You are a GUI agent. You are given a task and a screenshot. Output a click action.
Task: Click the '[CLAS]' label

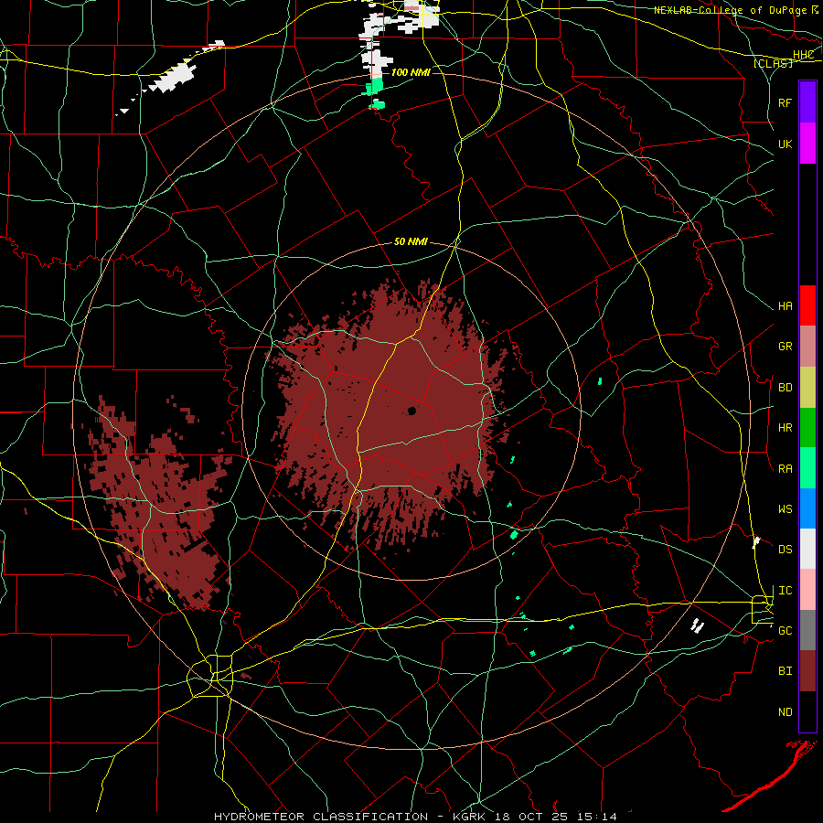point(773,63)
